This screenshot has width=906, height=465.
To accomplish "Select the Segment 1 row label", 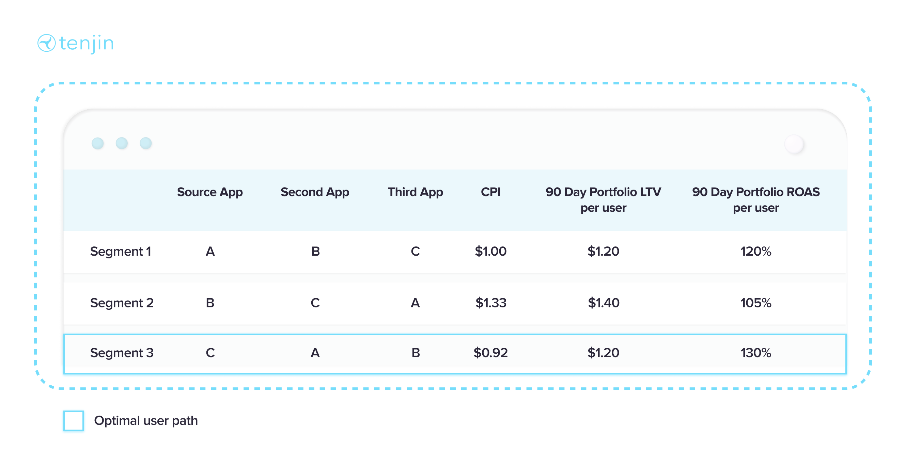I will [x=121, y=251].
